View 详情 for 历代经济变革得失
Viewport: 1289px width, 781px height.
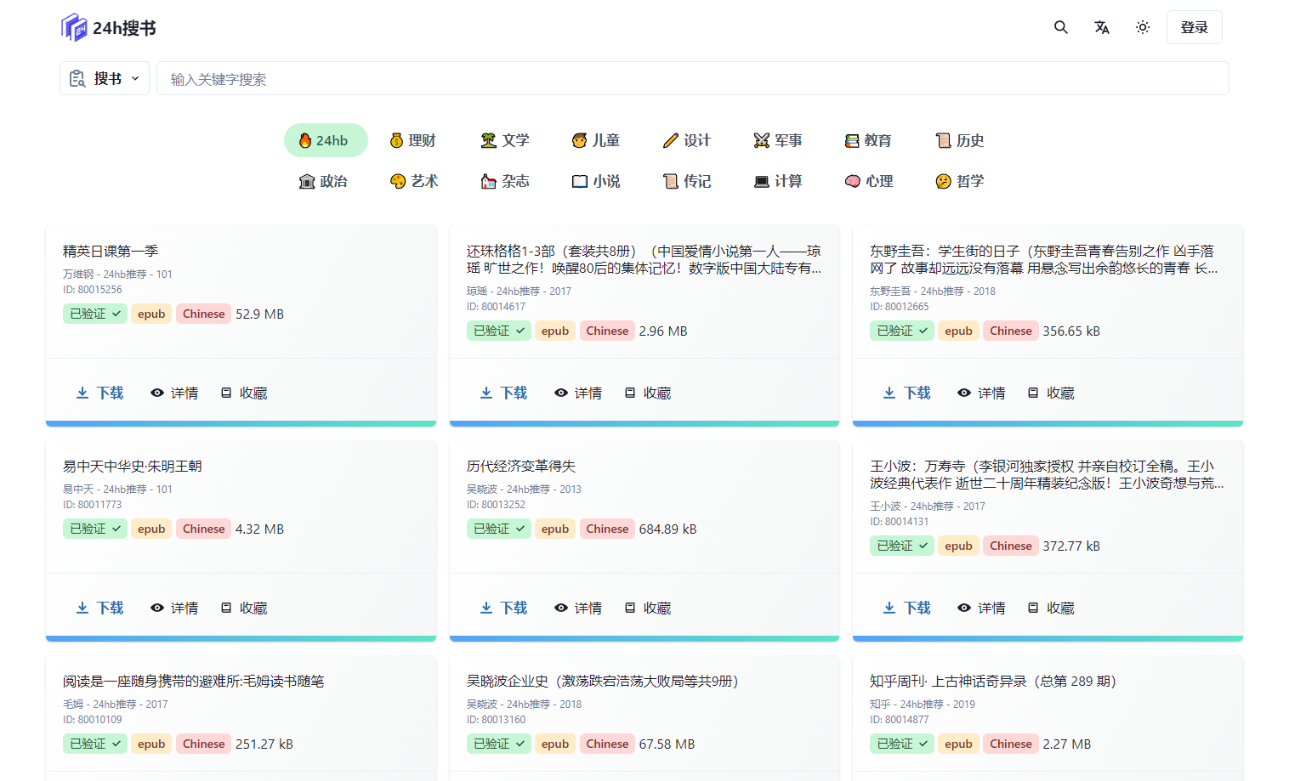tap(578, 608)
